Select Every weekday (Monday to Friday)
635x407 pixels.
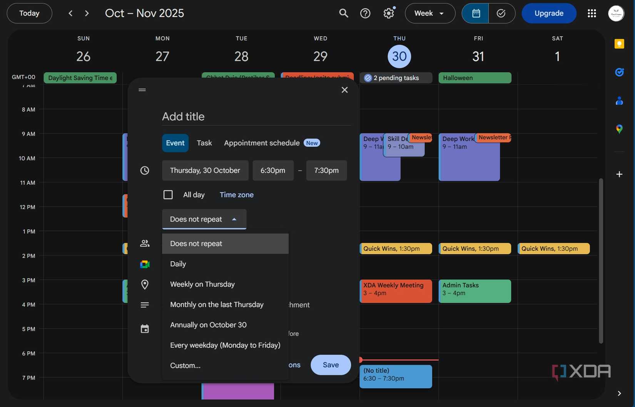coord(225,345)
